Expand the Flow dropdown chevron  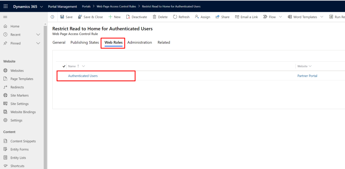tap(281, 17)
